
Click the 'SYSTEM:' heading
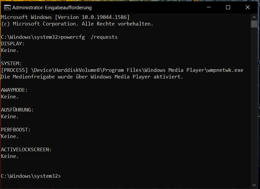11,64
